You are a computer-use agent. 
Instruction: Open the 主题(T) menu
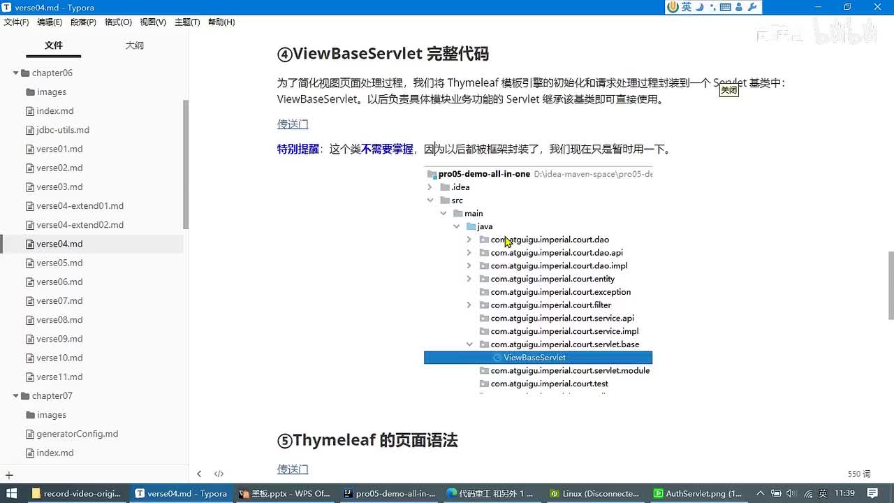coord(187,22)
